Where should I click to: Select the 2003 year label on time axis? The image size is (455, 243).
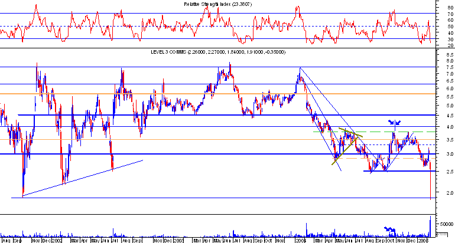point(178,241)
